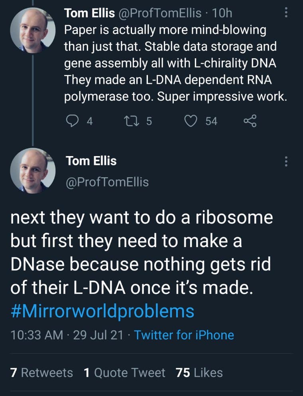View the 1 Quote Tweet
Viewport: 303px width, 396px height.
[x=124, y=372]
